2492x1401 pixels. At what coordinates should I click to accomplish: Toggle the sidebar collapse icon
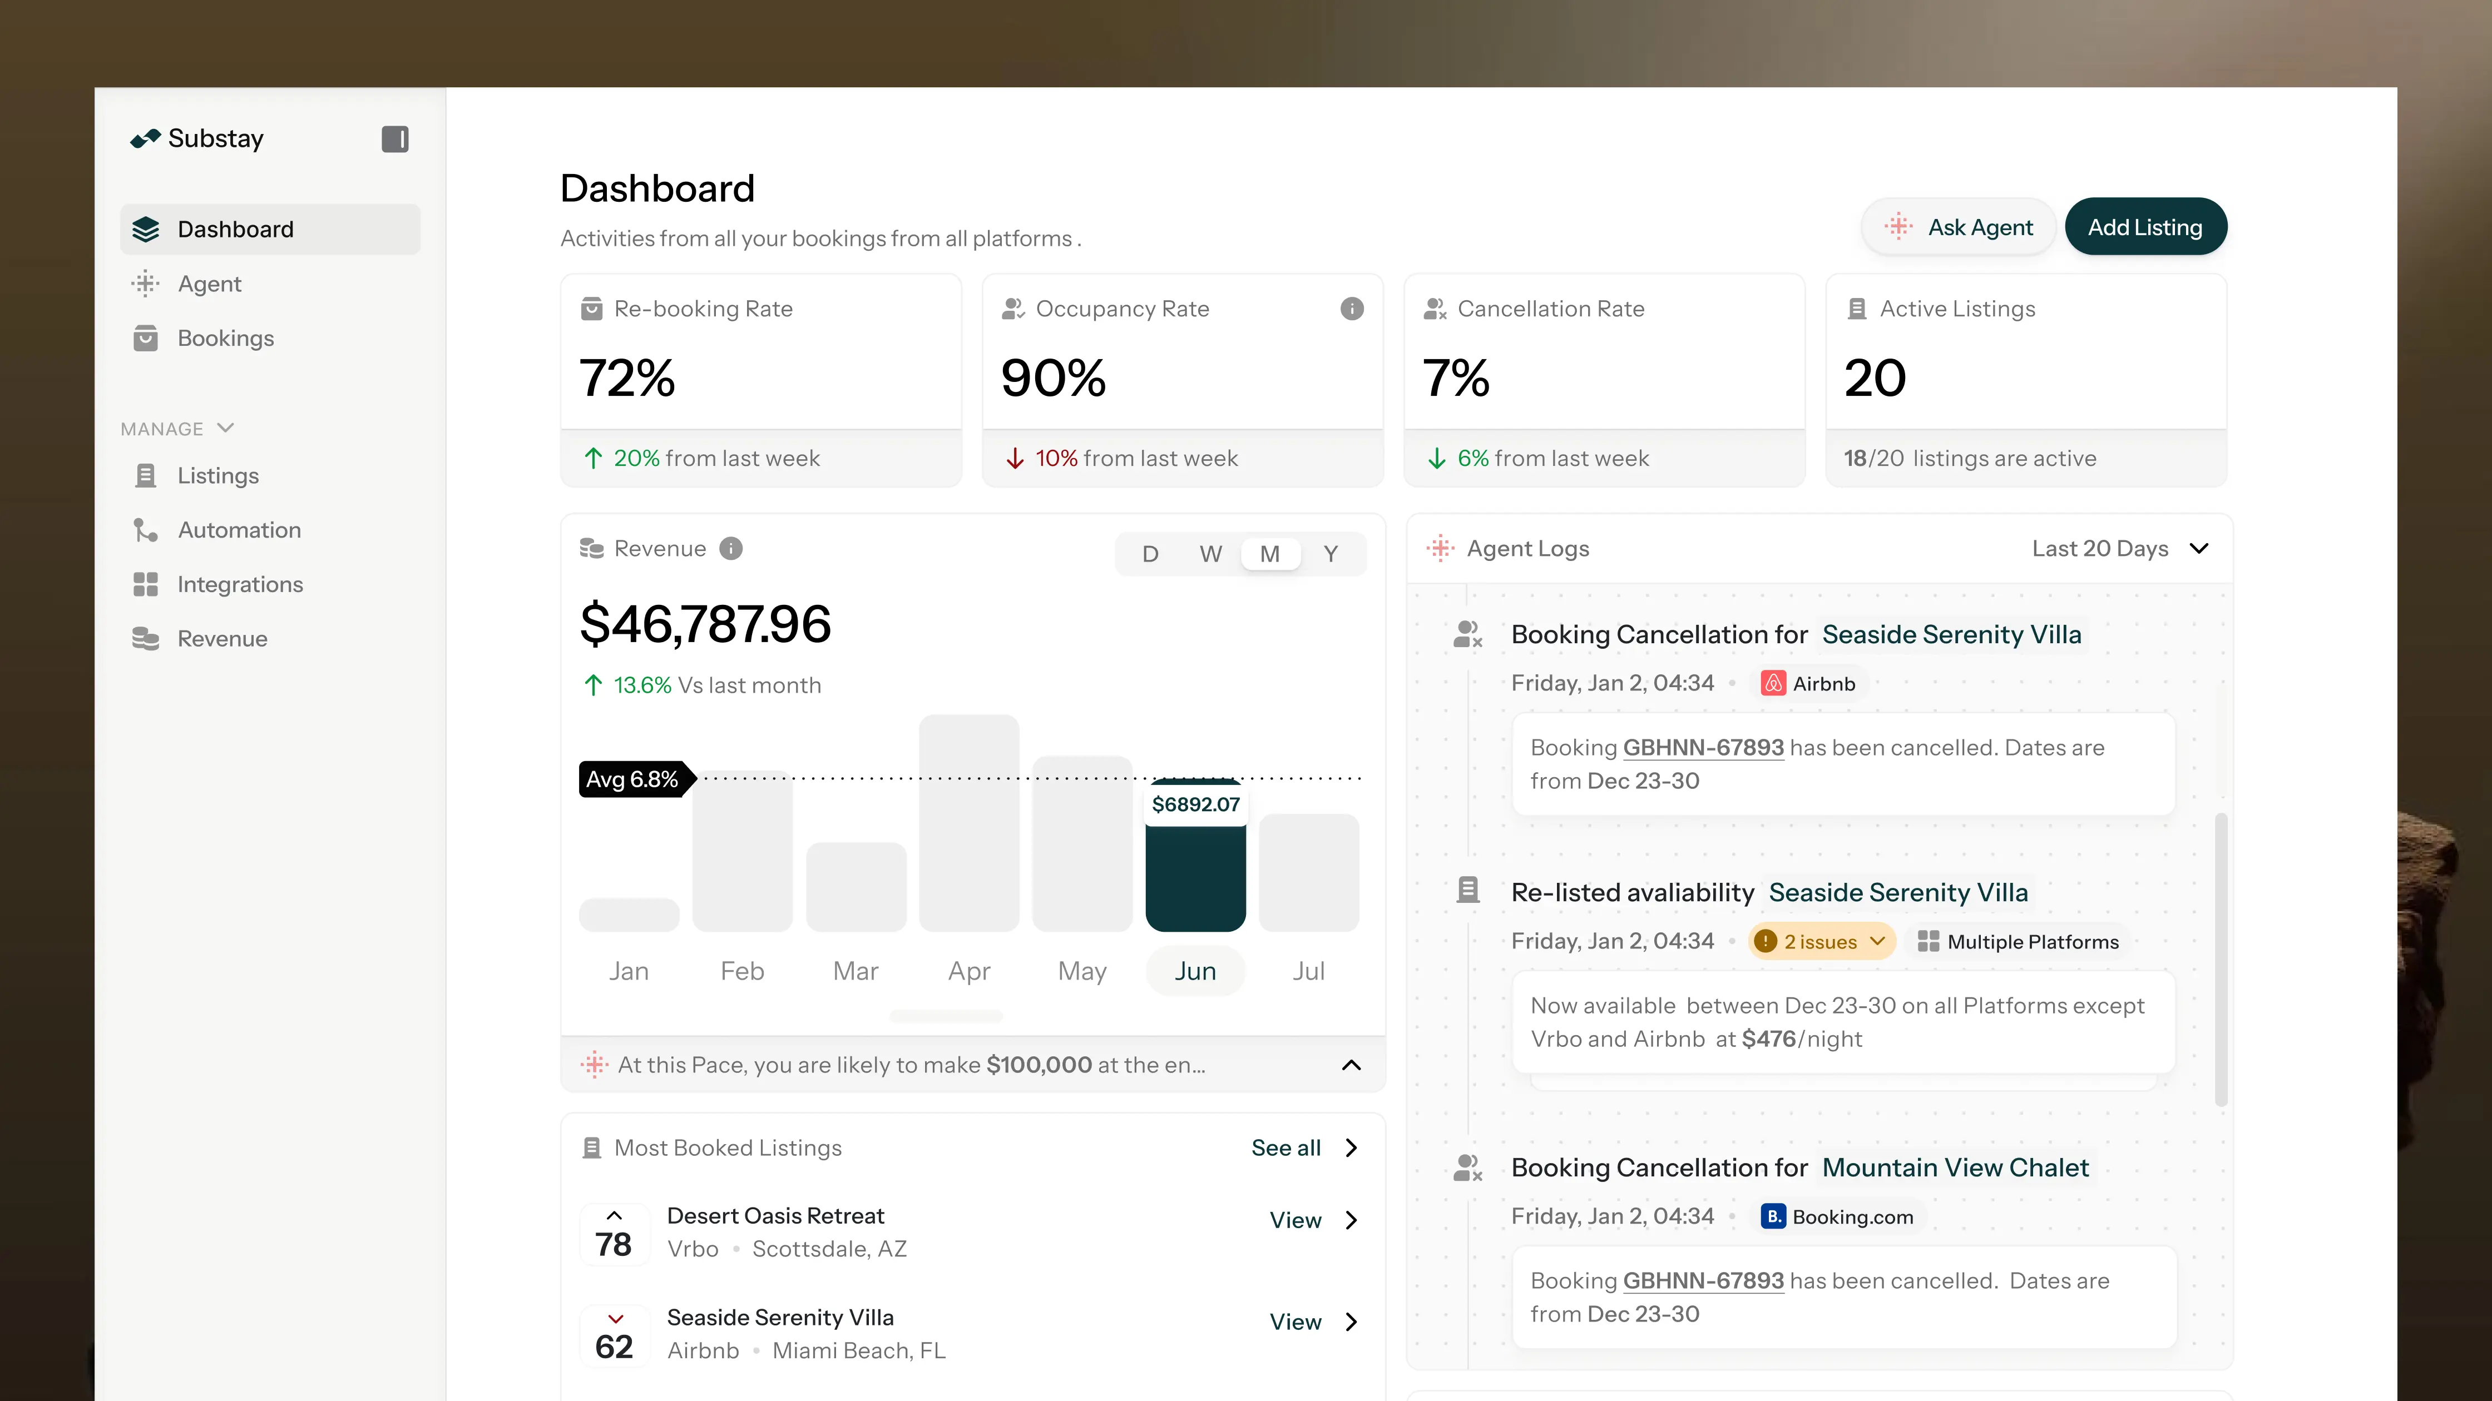tap(395, 139)
